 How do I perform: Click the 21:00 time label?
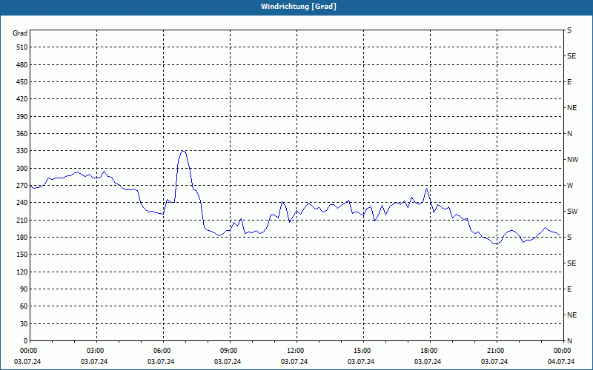pos(494,351)
